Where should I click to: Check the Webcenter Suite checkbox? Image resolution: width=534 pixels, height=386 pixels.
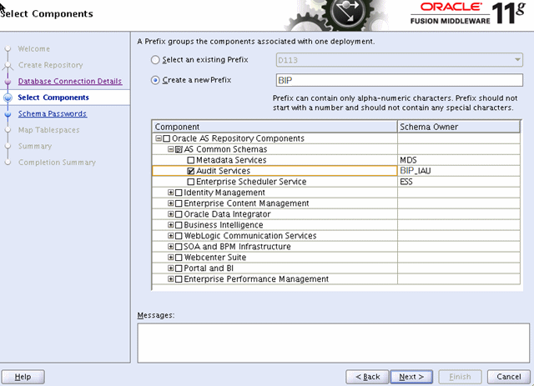179,258
